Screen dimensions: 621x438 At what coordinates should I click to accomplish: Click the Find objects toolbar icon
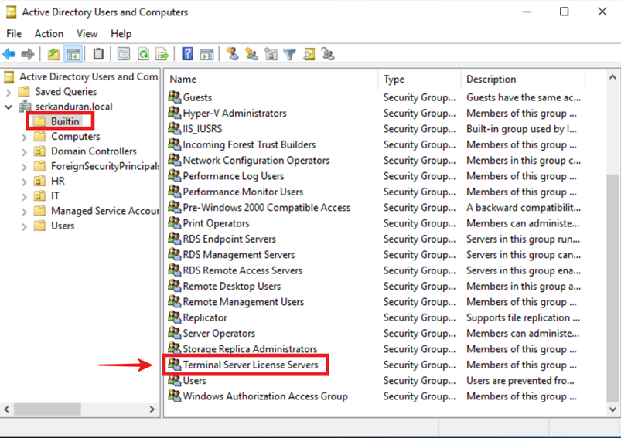(x=309, y=54)
